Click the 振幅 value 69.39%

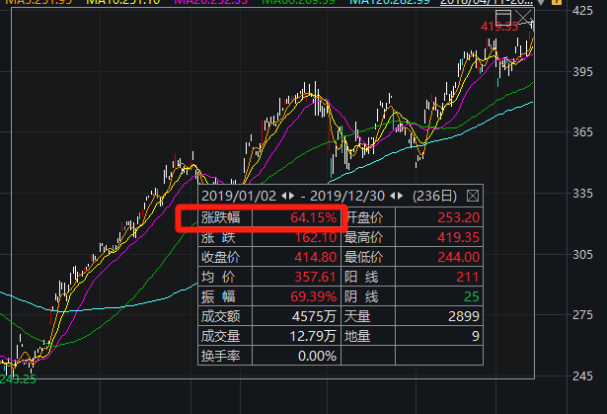coord(313,296)
